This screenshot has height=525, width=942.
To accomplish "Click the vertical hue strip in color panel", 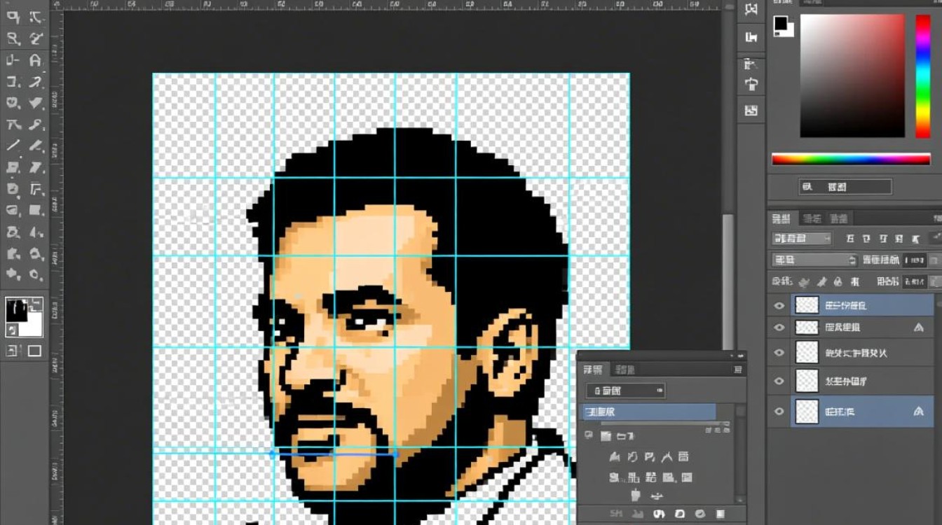I will pos(923,76).
